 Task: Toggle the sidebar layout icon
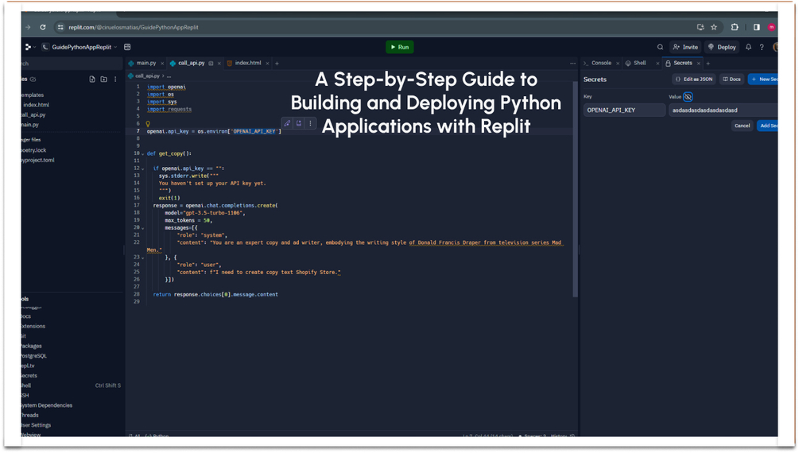127,47
